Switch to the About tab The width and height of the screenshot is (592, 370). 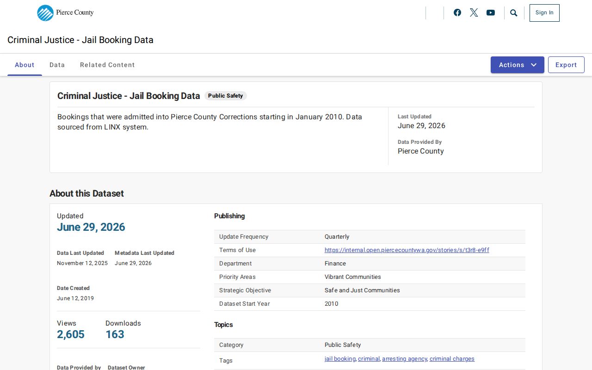[x=25, y=65]
